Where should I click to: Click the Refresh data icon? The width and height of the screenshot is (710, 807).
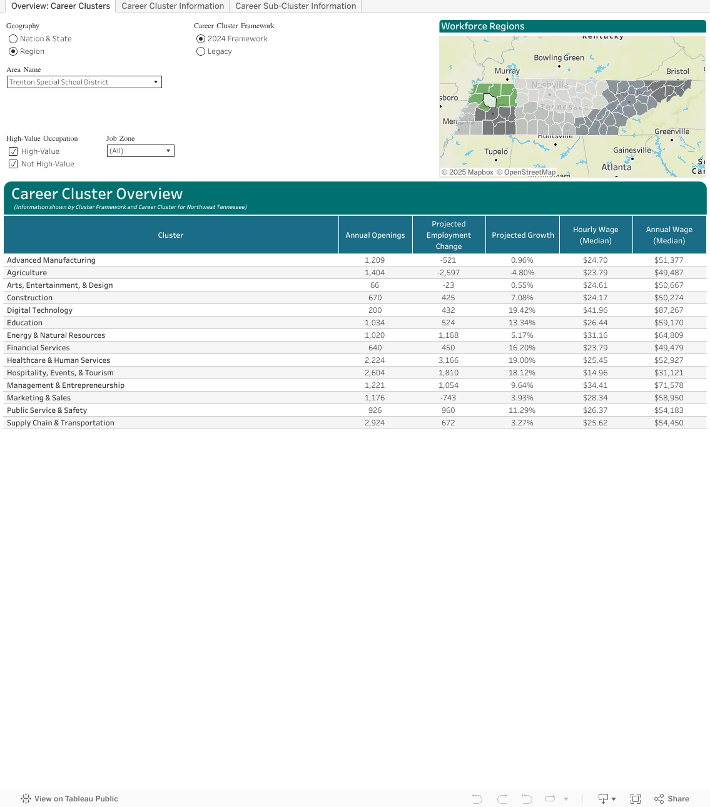[x=550, y=799]
